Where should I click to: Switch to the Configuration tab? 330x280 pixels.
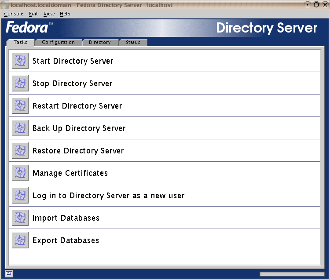pyautogui.click(x=58, y=43)
